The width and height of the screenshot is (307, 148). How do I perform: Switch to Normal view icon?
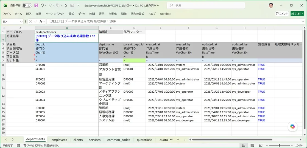[244, 146]
